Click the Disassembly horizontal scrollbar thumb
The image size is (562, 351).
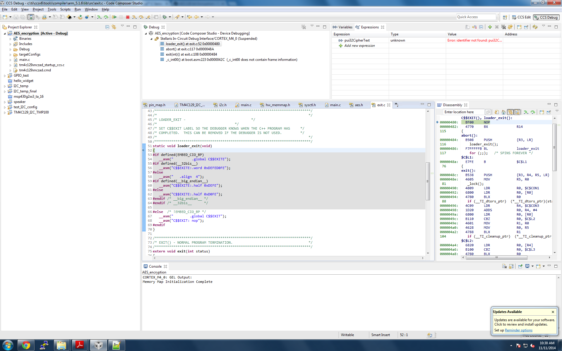point(496,258)
